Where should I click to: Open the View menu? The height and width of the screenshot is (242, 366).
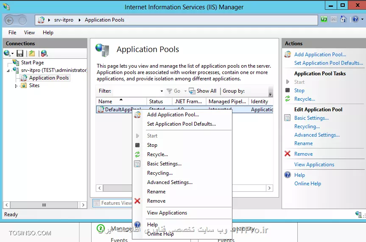coord(29,33)
